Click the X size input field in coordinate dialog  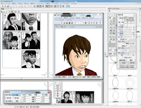click(x=26, y=97)
